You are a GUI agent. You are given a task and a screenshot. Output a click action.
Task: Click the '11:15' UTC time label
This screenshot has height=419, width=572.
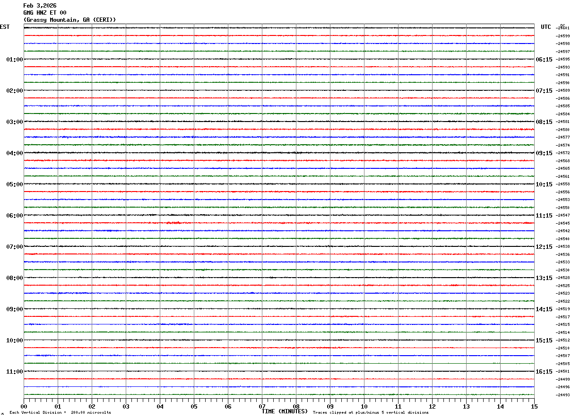(x=544, y=216)
